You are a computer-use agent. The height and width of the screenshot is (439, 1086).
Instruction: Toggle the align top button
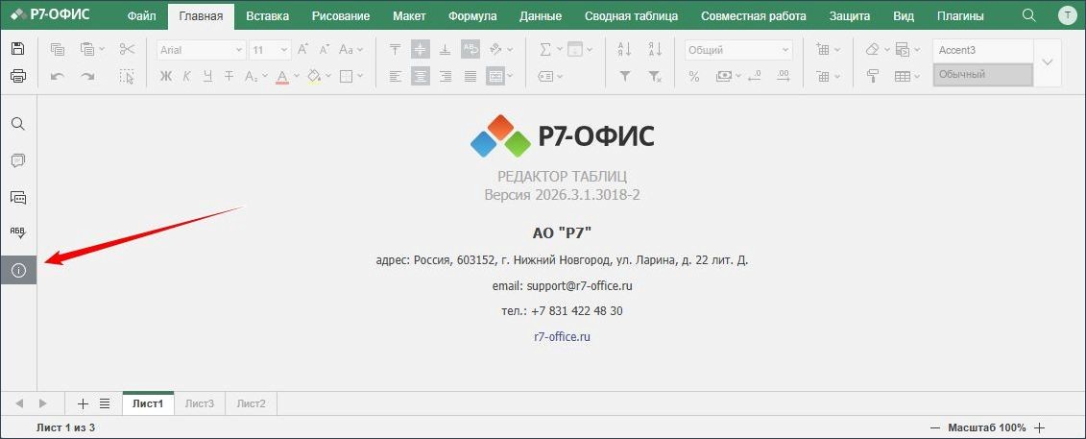(395, 49)
